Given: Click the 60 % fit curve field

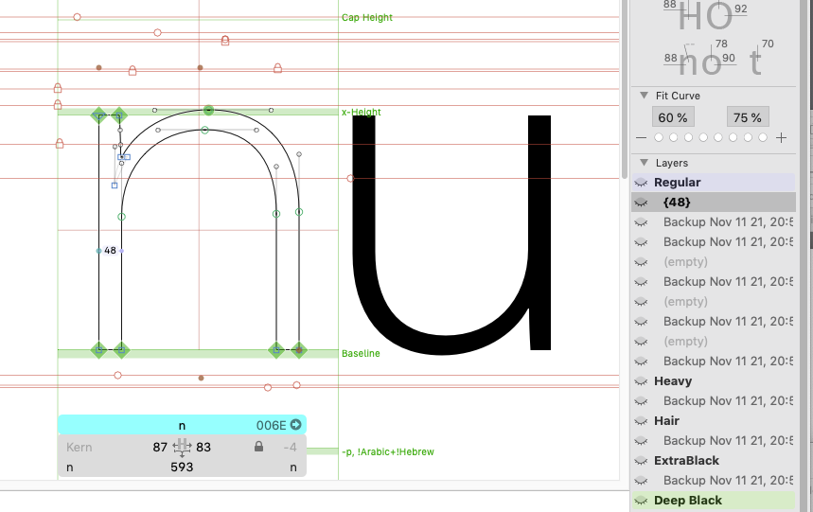Looking at the screenshot, I should coord(672,117).
